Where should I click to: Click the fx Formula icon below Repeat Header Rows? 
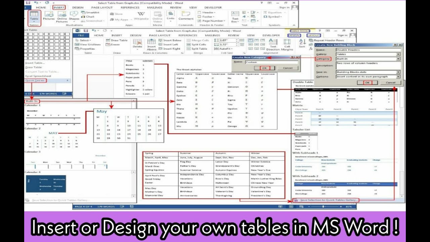[311, 48]
